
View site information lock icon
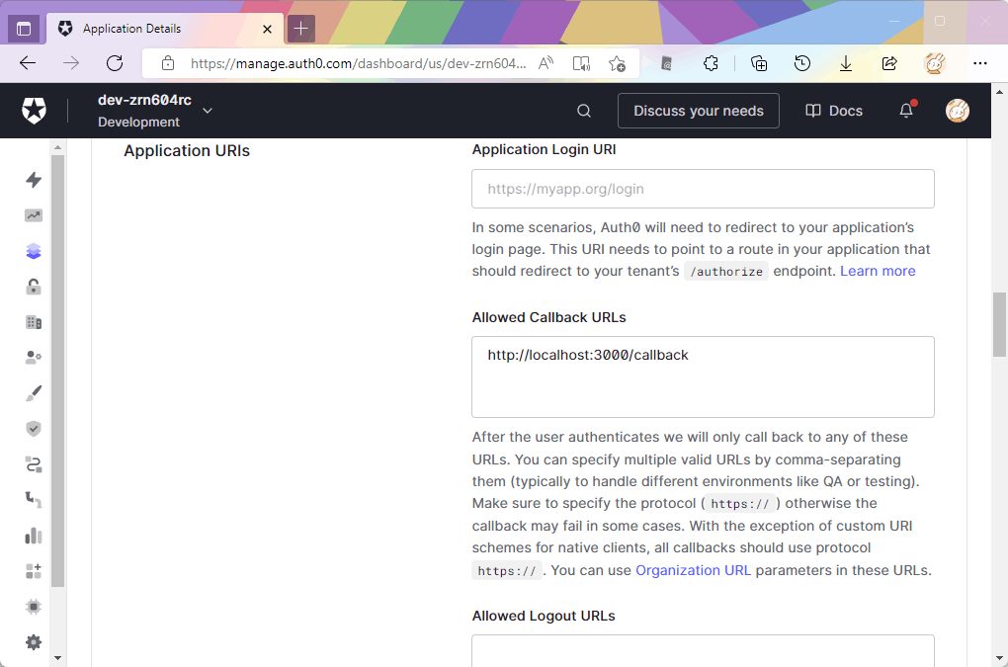(168, 63)
